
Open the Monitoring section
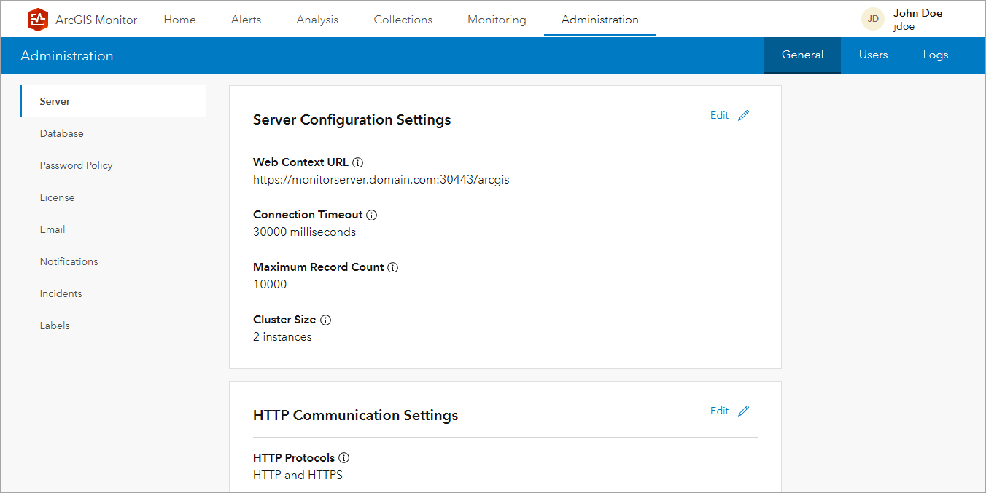pos(497,20)
